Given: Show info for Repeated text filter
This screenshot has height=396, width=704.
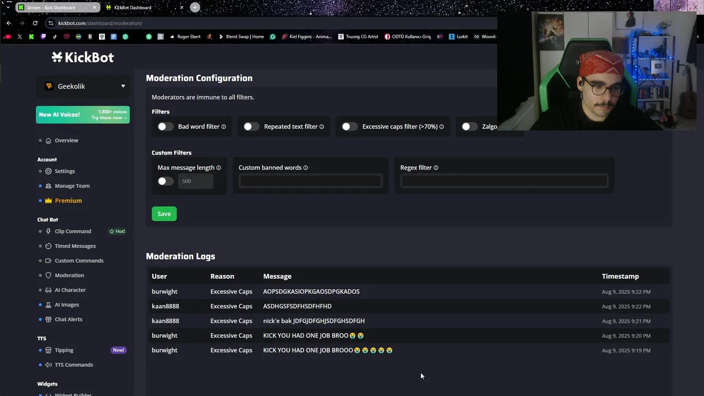Looking at the screenshot, I should 322,127.
